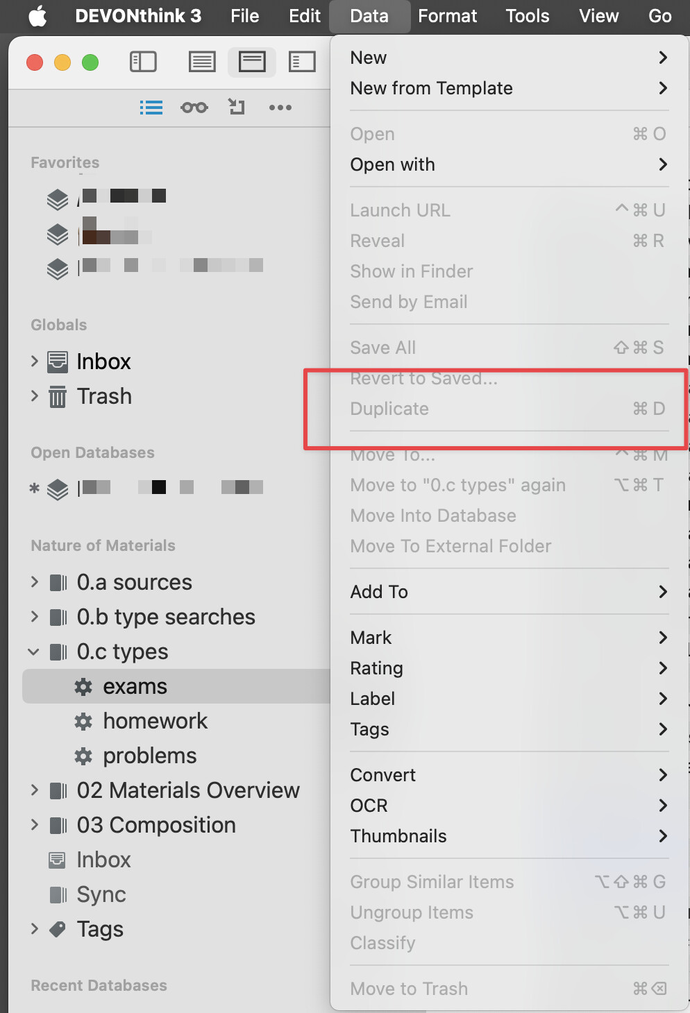Toggle the sidebar visibility icon
This screenshot has width=690, height=1013.
[x=143, y=62]
